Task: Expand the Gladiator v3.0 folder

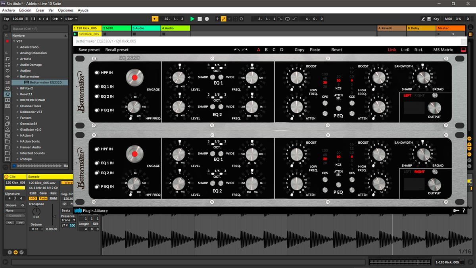Action: tap(18, 129)
